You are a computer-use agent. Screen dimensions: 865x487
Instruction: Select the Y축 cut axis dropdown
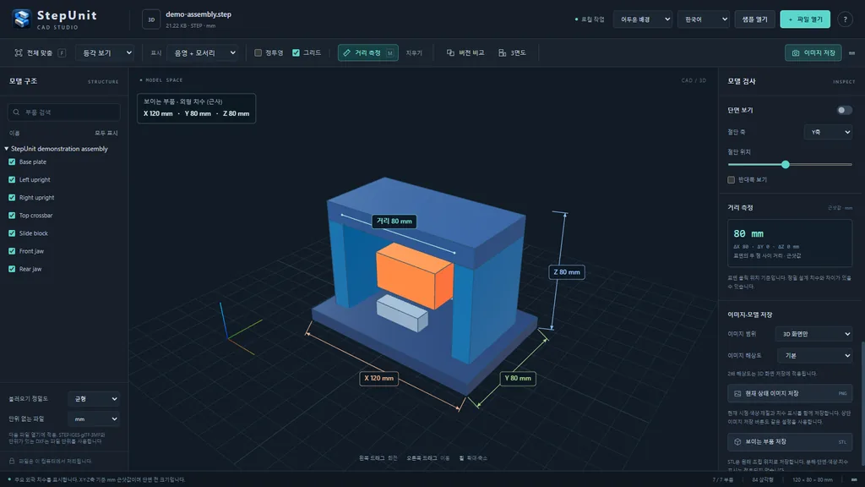point(828,132)
